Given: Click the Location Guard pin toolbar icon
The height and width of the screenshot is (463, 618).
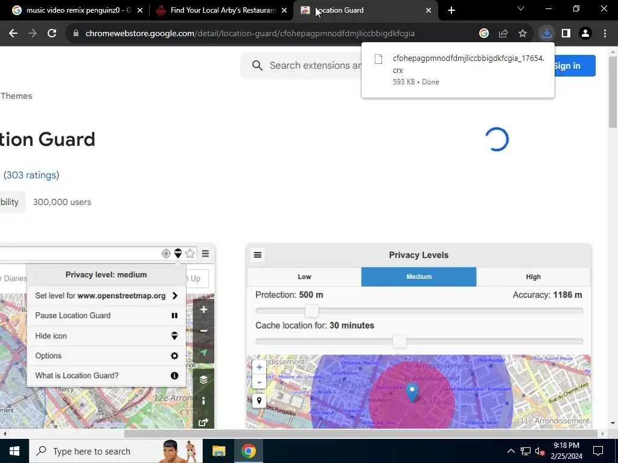Looking at the screenshot, I should point(178,254).
